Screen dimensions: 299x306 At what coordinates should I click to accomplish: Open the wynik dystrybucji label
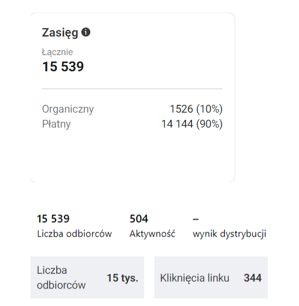(x=230, y=234)
